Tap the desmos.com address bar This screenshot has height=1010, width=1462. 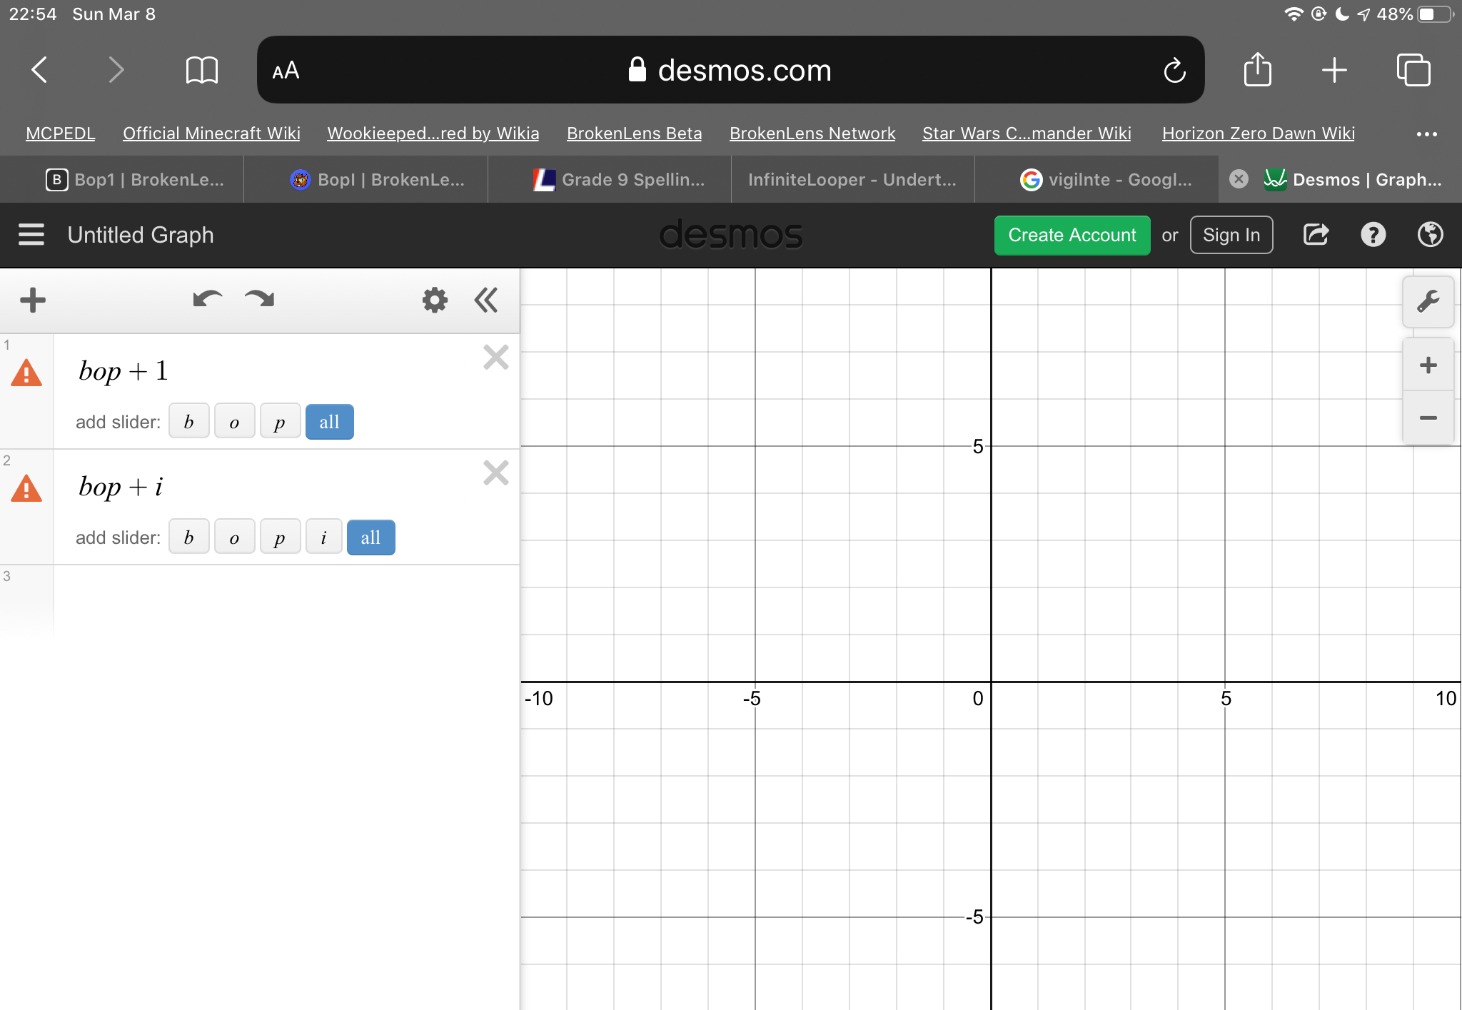point(730,70)
